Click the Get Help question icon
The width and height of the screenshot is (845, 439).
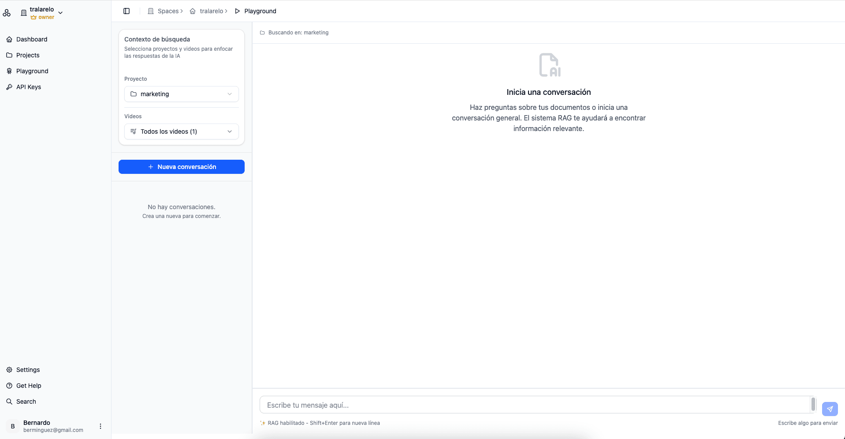[x=9, y=386]
